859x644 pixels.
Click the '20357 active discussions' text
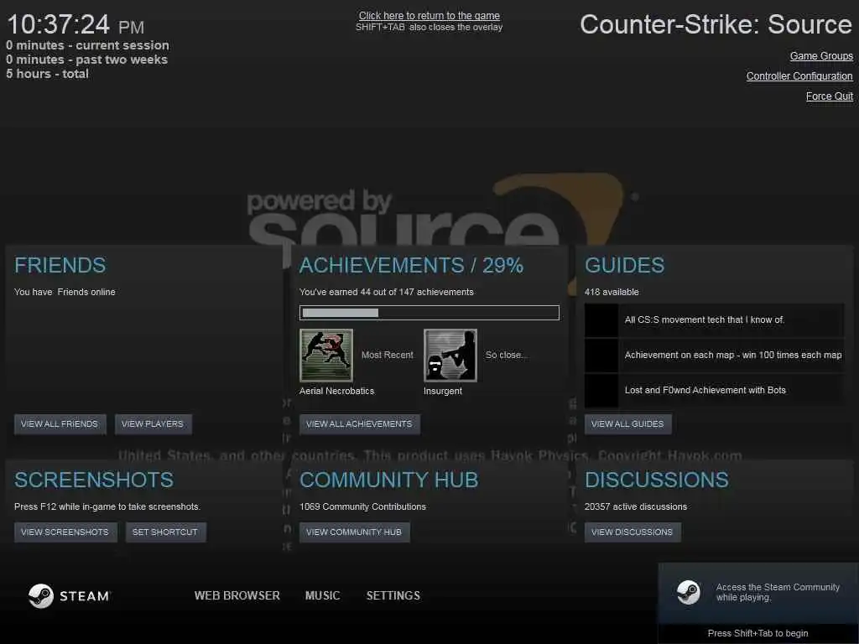(x=636, y=507)
